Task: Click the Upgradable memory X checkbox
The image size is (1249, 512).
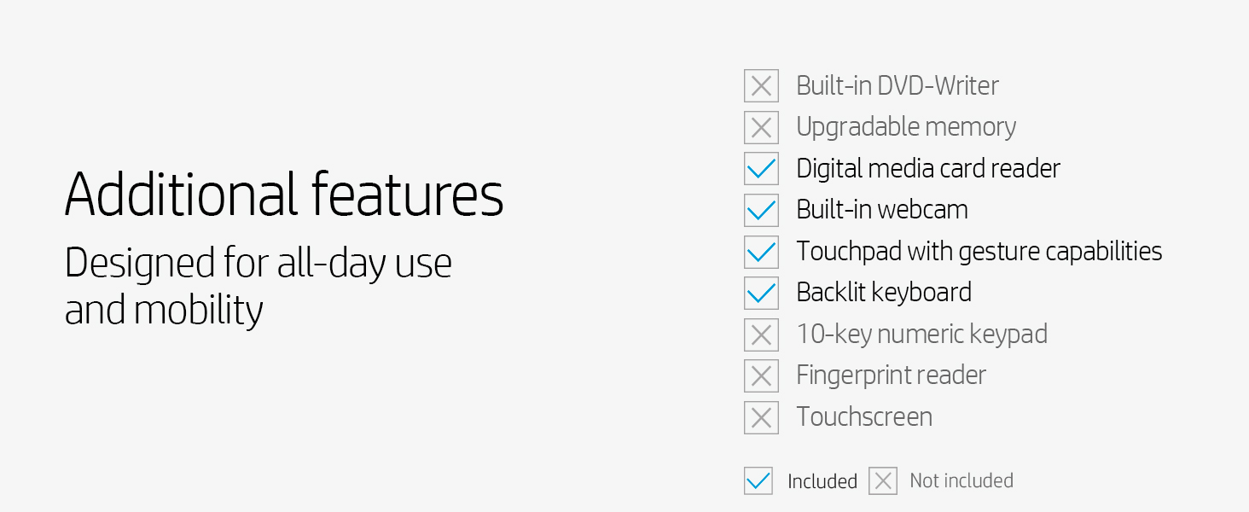Action: [x=761, y=127]
